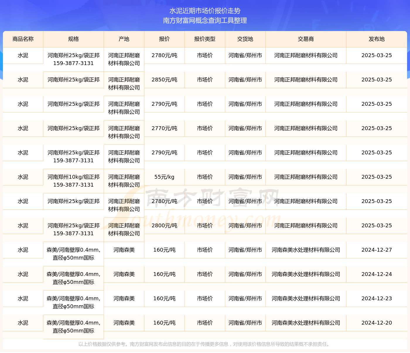410x353 pixels.
Task: Click 河南省/郑州市 in the 2800元/吨 row
Action: [x=245, y=226]
